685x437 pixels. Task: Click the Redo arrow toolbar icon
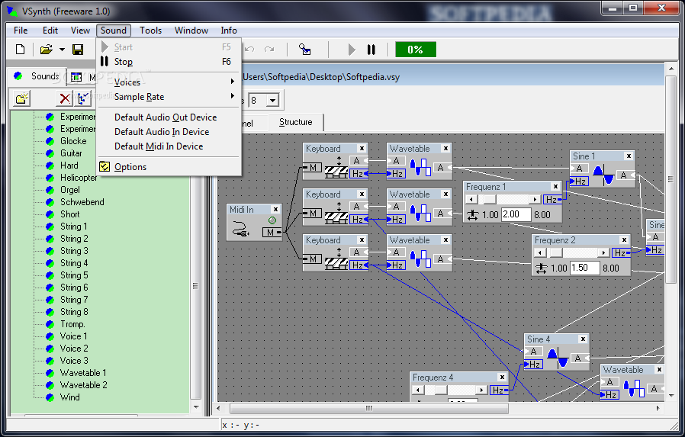coord(269,50)
